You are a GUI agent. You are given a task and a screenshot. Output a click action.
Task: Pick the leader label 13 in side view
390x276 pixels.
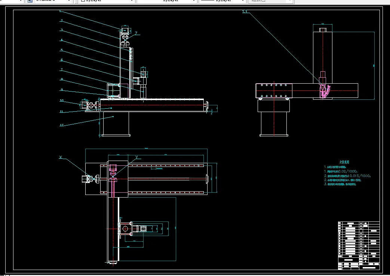(245, 12)
